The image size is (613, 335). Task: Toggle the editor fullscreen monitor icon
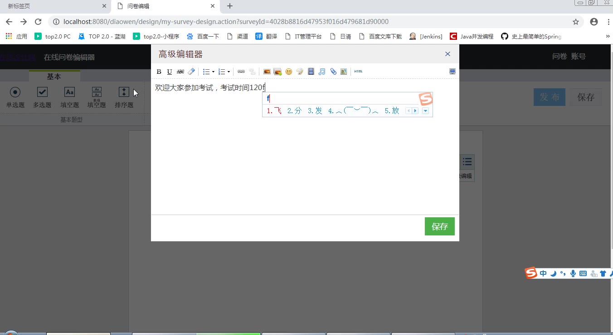[452, 72]
